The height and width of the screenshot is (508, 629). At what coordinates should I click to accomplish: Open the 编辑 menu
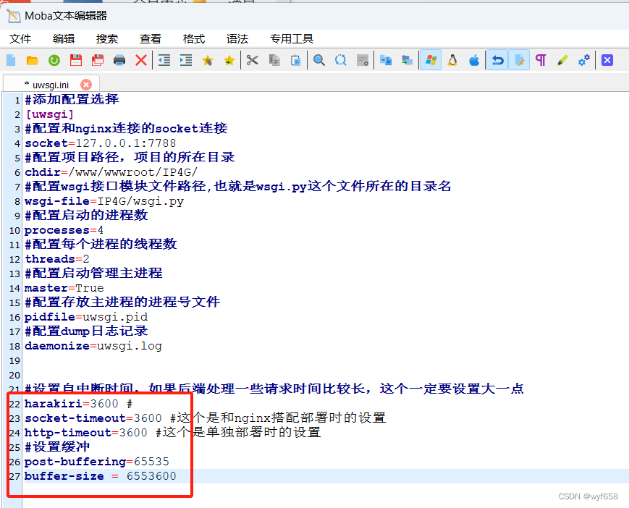(64, 39)
